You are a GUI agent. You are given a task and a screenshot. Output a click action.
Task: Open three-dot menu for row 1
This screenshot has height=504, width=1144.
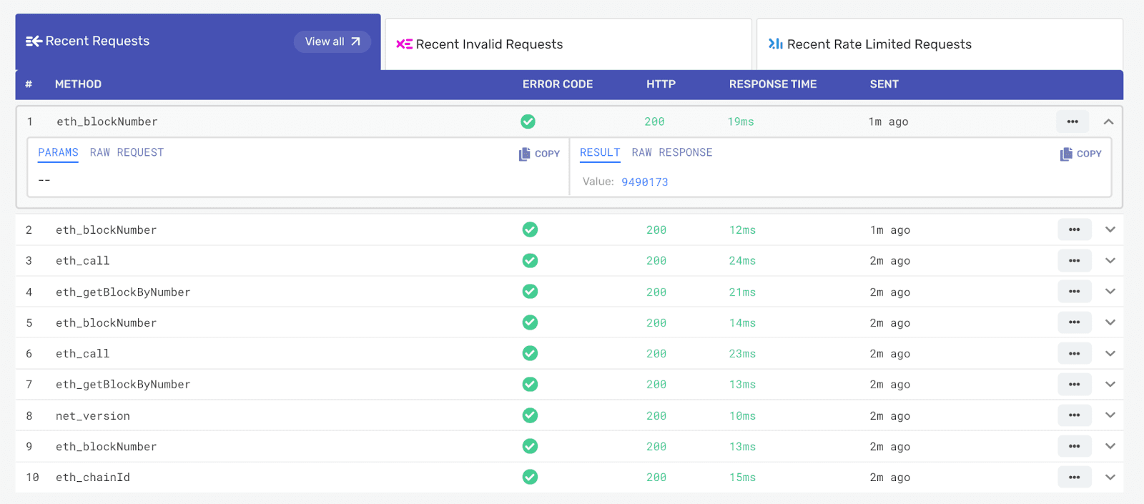click(x=1072, y=122)
